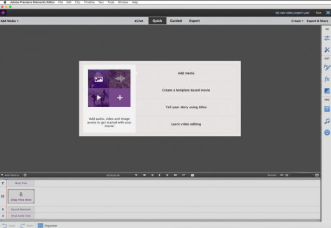Click the Premiere Elements purple logo icon
The height and width of the screenshot is (228, 331).
pyautogui.click(x=3, y=12)
